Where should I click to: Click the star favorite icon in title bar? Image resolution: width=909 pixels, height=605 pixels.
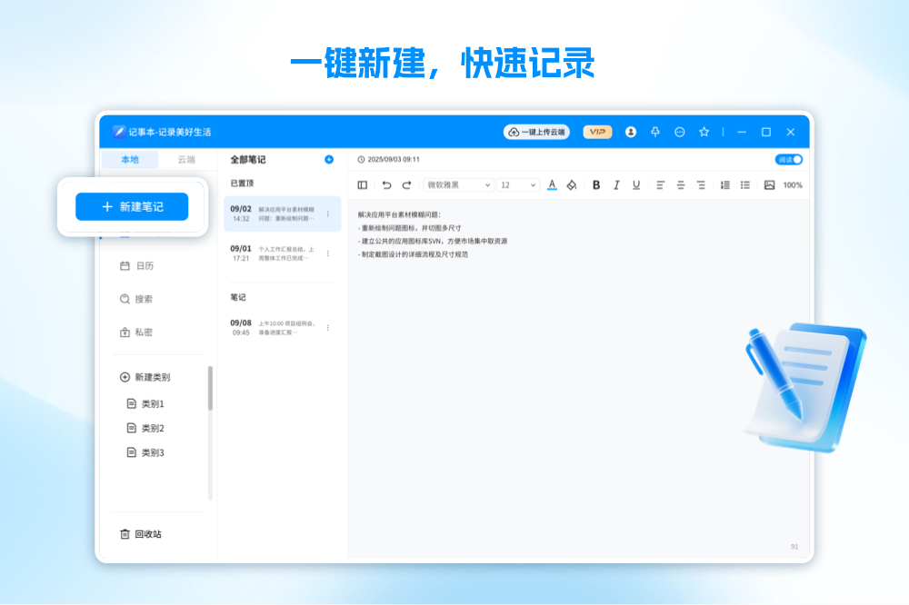pos(704,132)
